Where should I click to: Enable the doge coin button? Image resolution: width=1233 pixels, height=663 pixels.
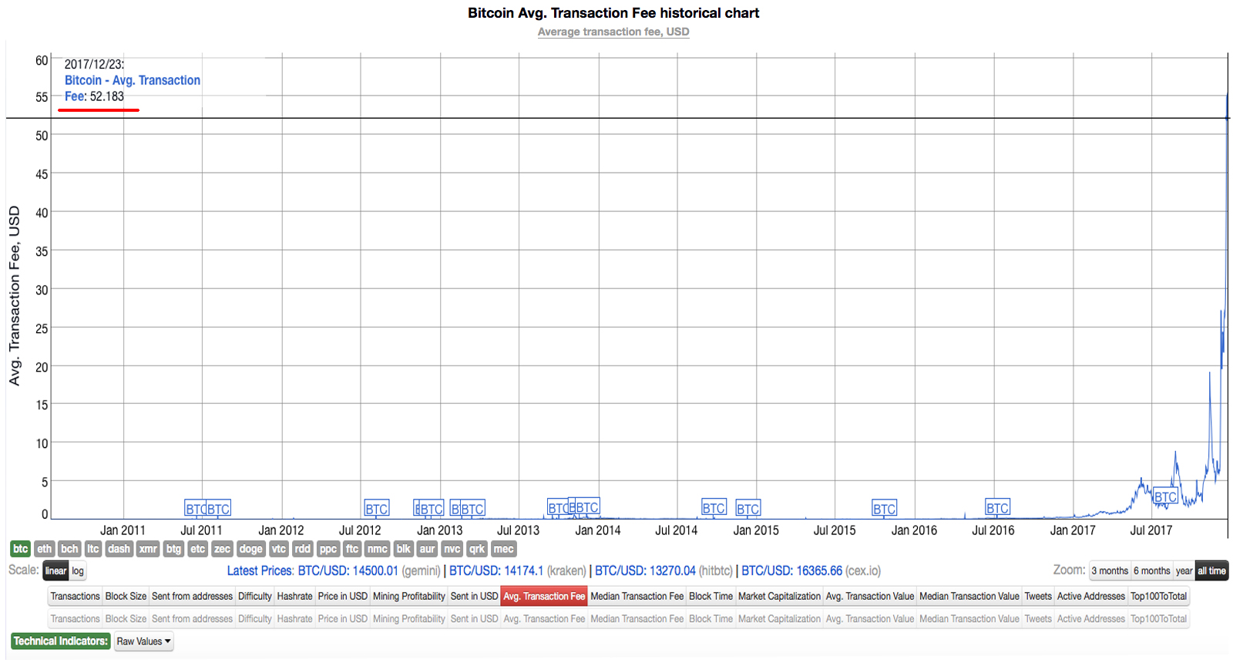(250, 549)
